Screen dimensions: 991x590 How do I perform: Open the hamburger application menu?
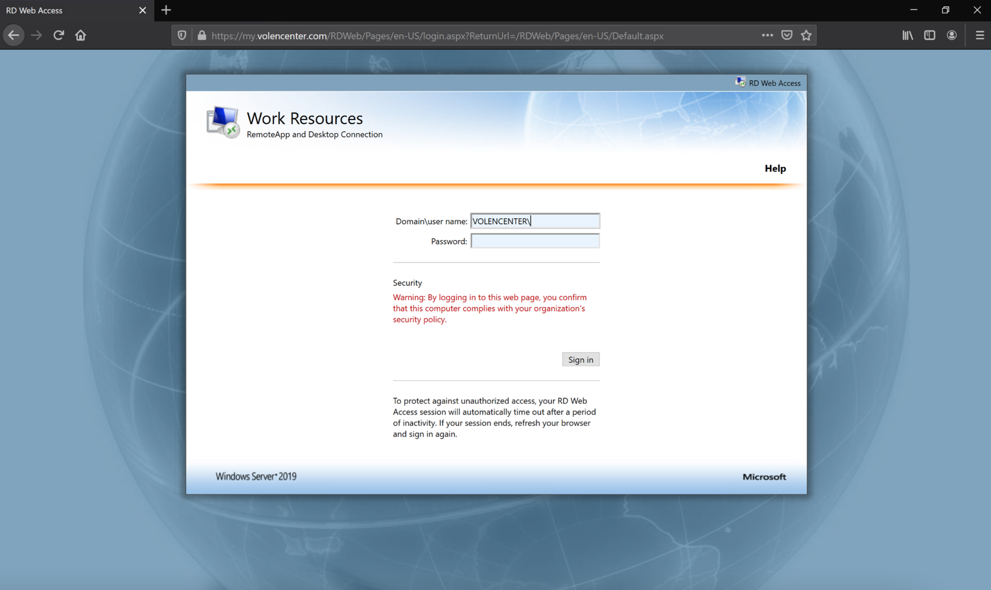(x=979, y=35)
